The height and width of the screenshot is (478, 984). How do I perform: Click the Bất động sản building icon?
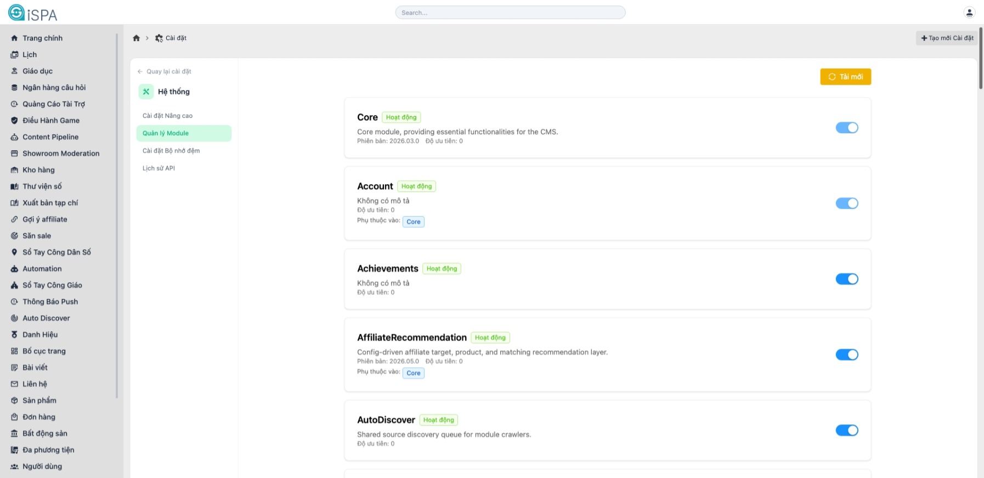[14, 433]
